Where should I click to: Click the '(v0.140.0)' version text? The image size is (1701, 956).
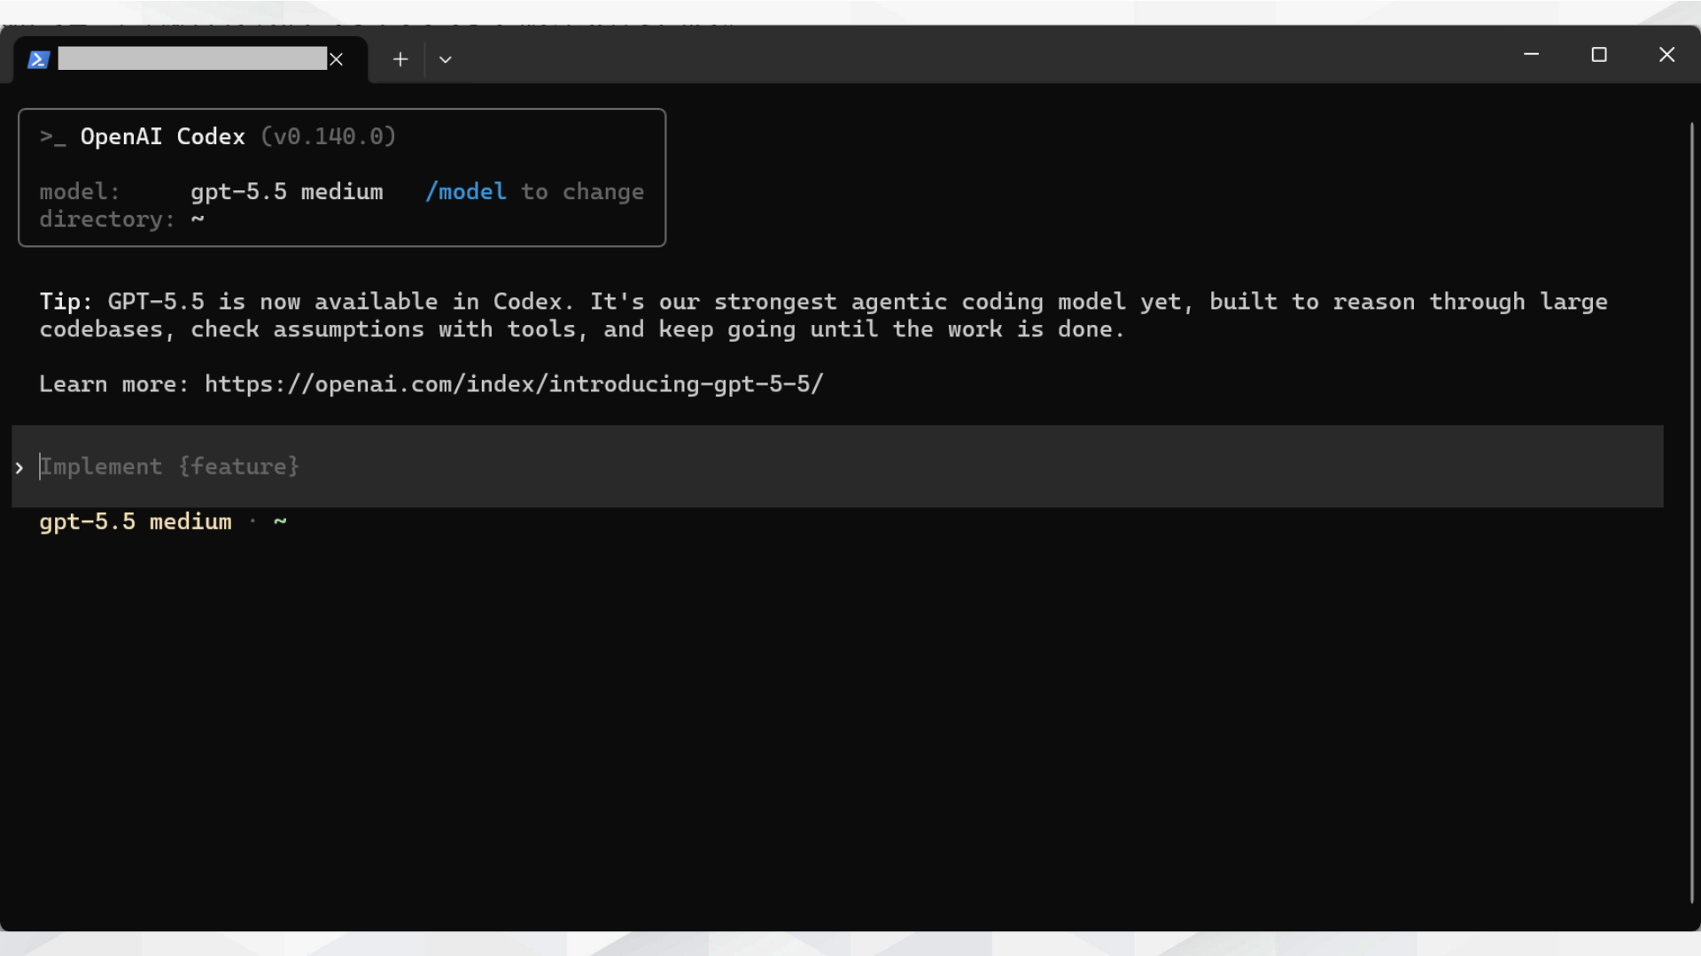pos(328,136)
